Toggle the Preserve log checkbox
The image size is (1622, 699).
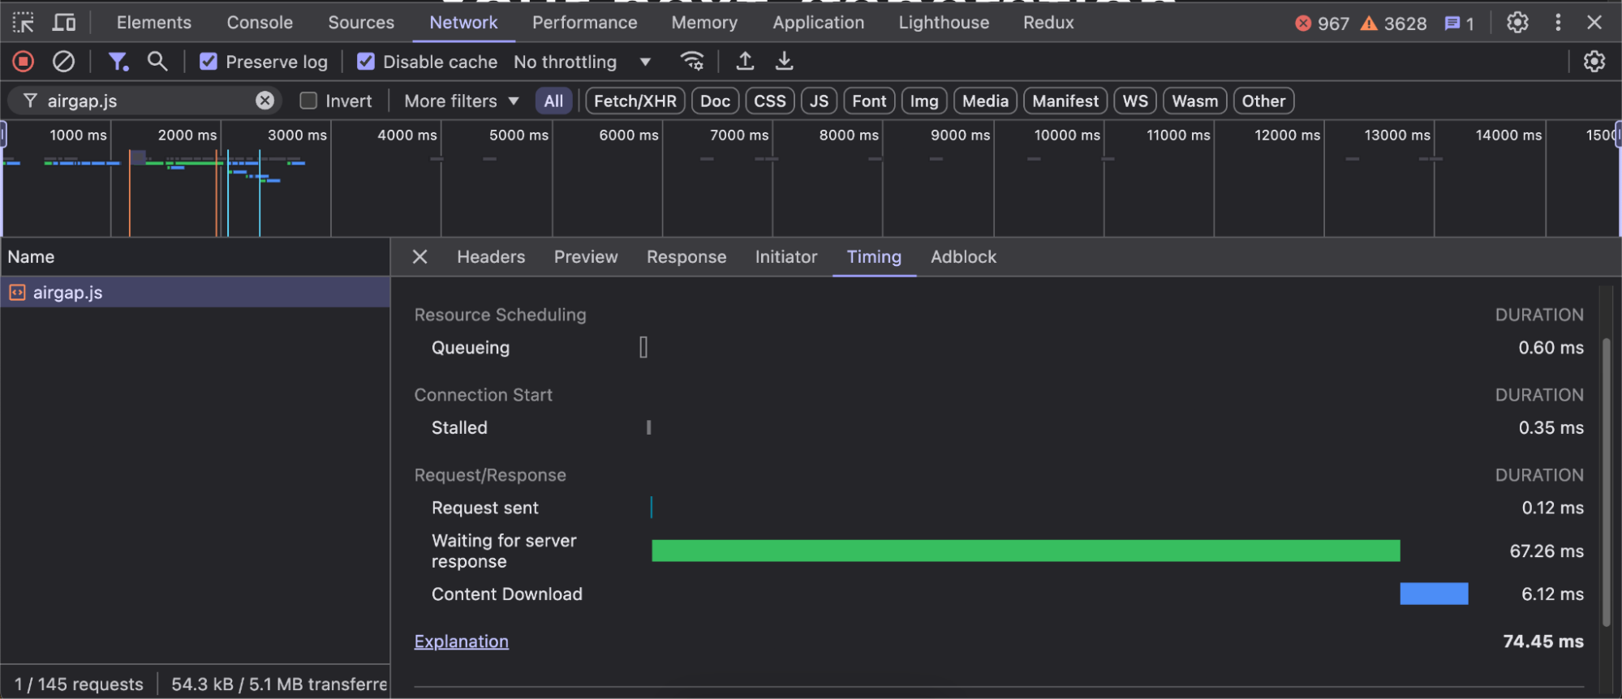click(x=209, y=62)
